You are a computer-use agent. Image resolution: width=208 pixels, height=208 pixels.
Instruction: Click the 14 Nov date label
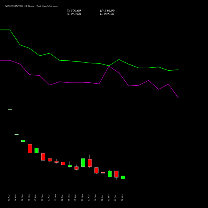[29, 198]
